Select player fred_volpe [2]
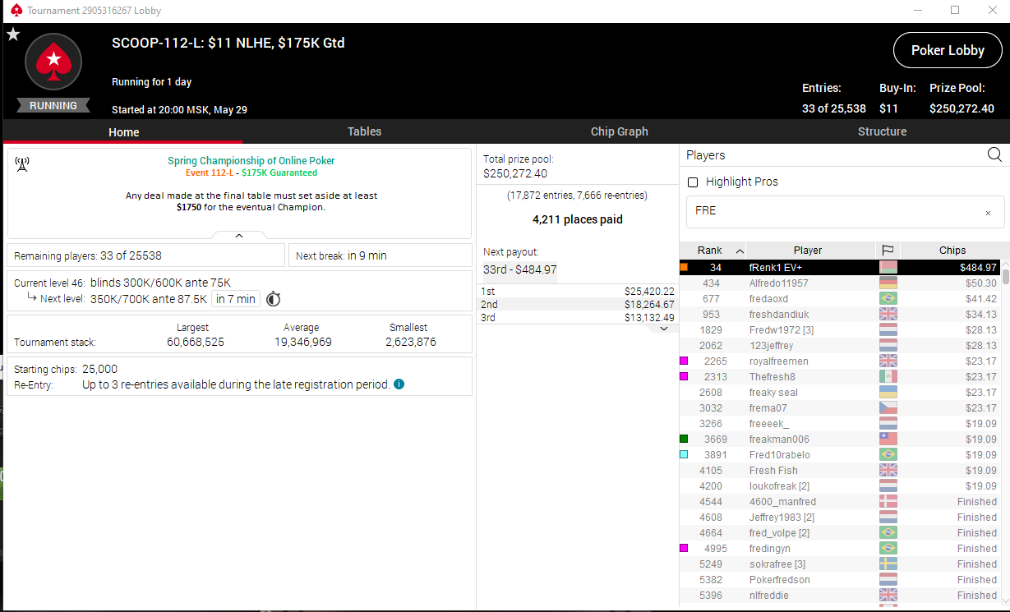Image resolution: width=1010 pixels, height=612 pixels. tap(839, 532)
